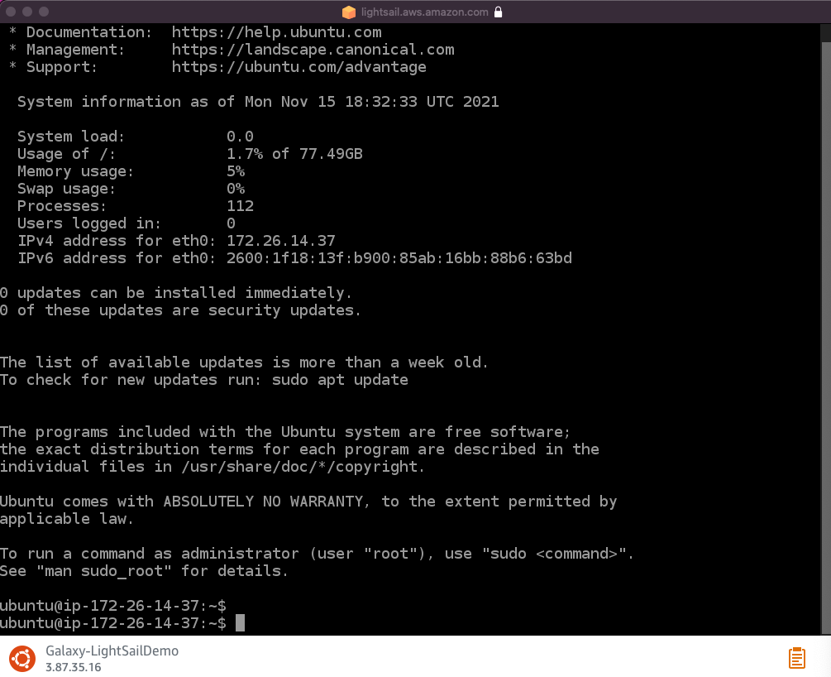Viewport: 831px width, 677px height.
Task: Click the green maximize window button
Action: pyautogui.click(x=44, y=11)
